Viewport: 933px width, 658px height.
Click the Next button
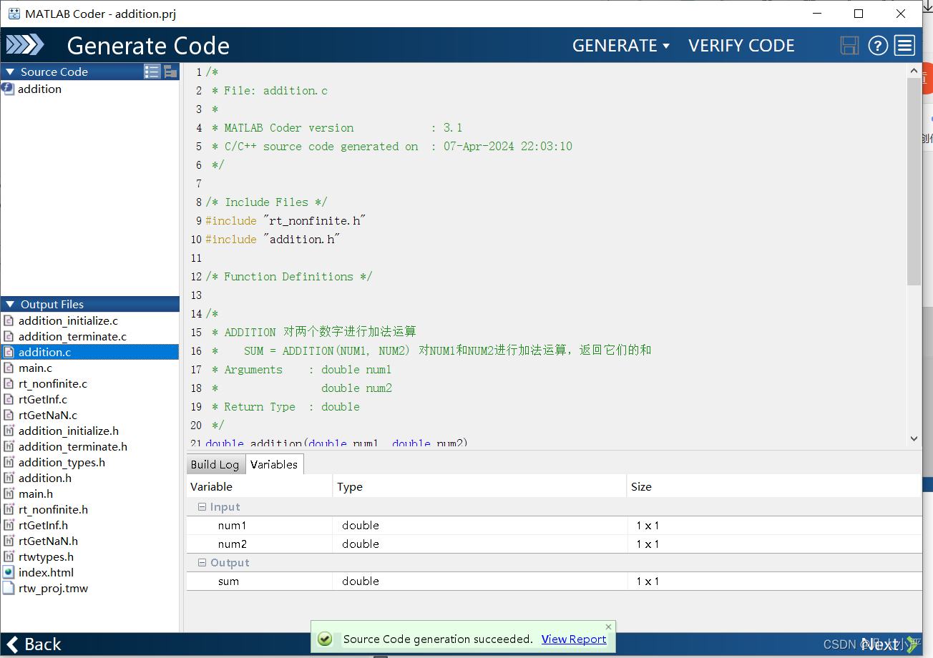[x=890, y=644]
